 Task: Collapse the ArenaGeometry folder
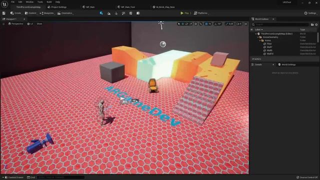(x=258, y=37)
